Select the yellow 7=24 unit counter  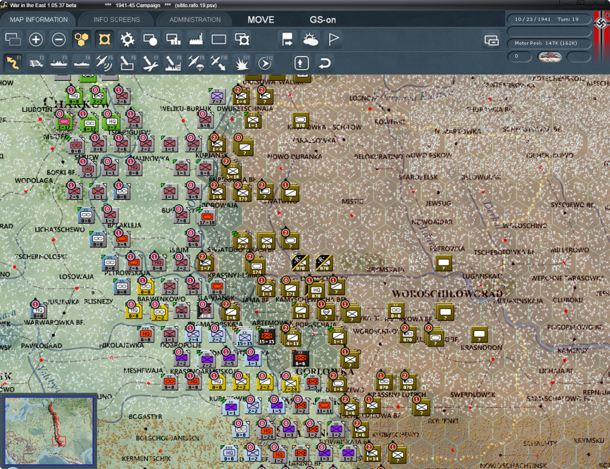pyautogui.click(x=291, y=383)
